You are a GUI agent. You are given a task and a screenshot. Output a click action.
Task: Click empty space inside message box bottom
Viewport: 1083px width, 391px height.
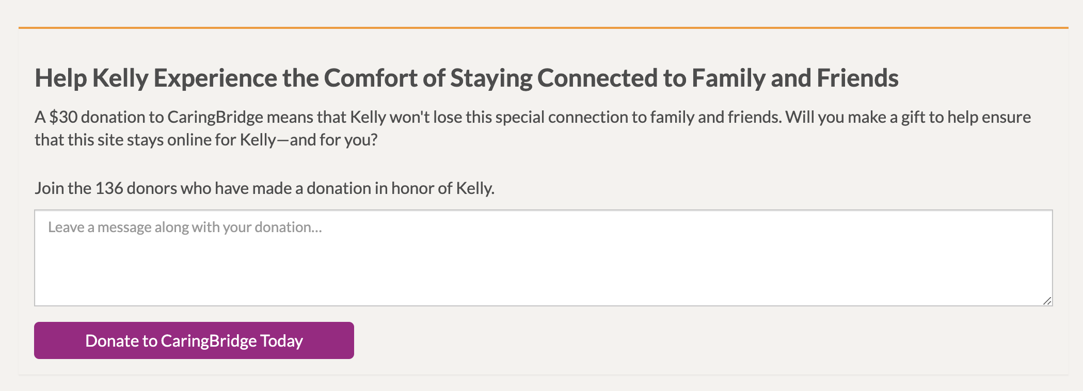click(x=543, y=289)
